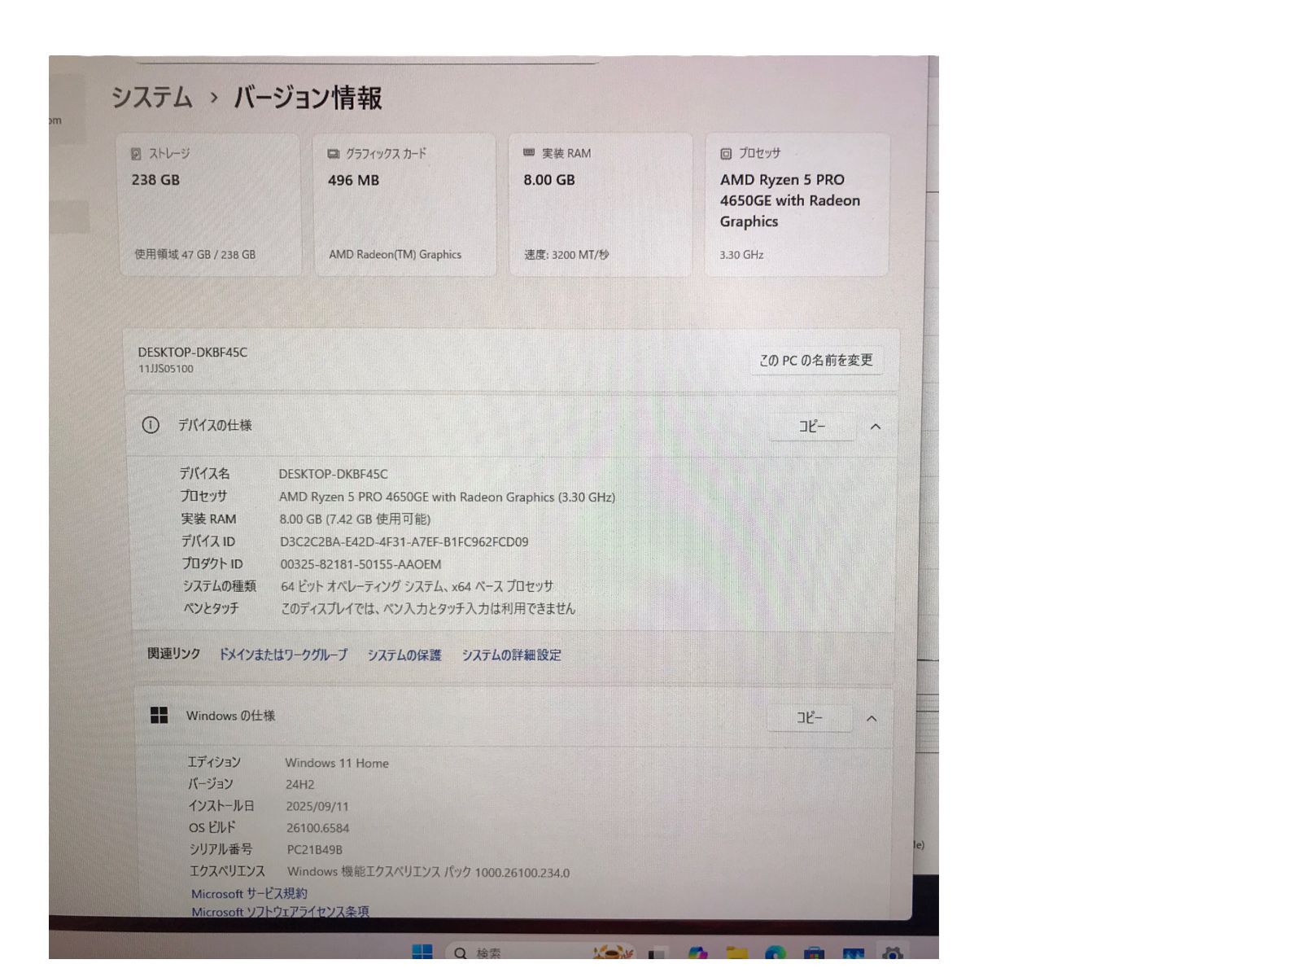Click システム in the breadcrumb
This screenshot has height=977, width=1302.
click(x=151, y=97)
